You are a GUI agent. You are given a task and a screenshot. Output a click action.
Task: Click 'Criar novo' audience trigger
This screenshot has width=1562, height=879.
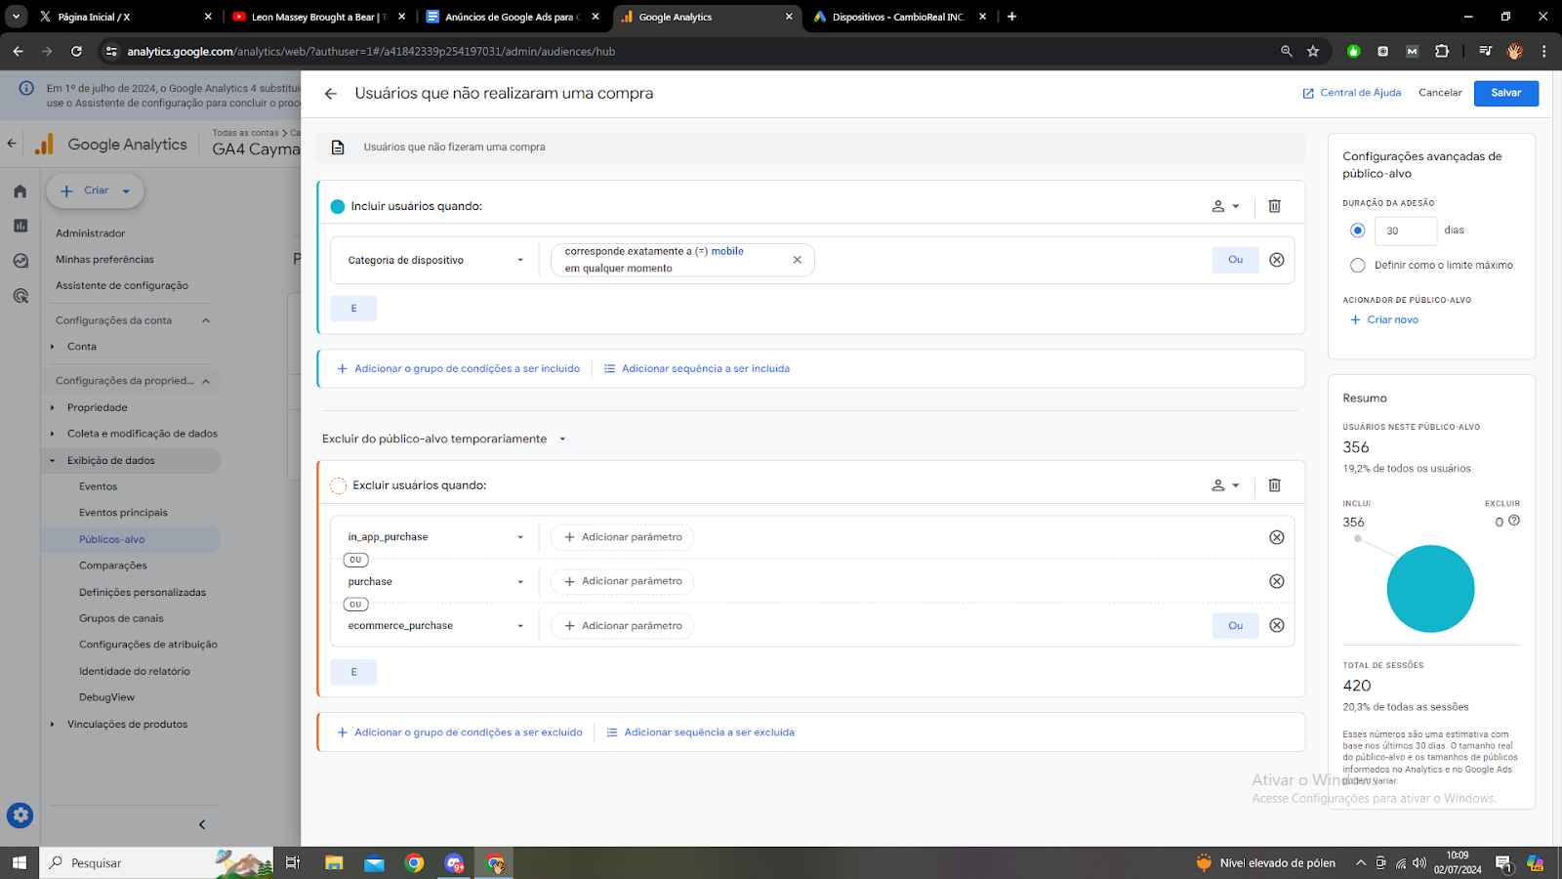[x=1383, y=319]
